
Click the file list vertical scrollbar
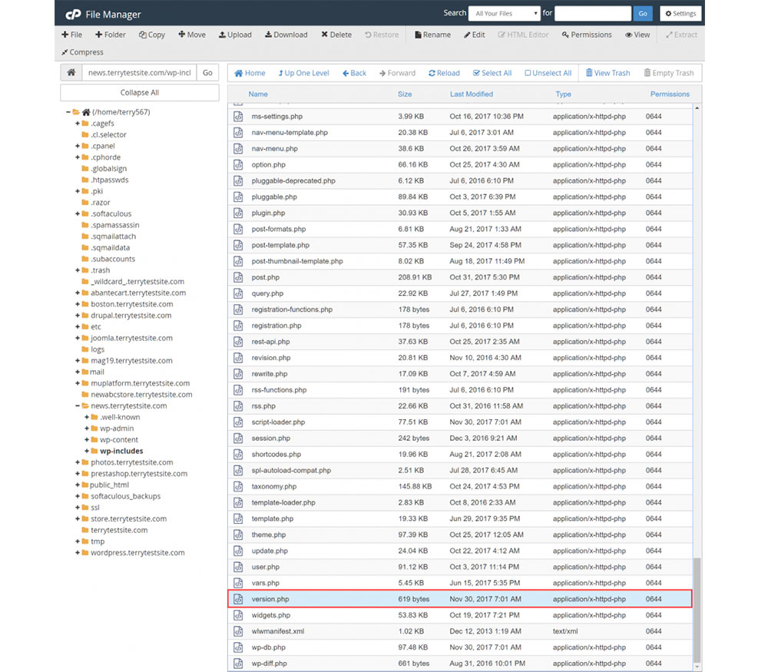click(697, 610)
